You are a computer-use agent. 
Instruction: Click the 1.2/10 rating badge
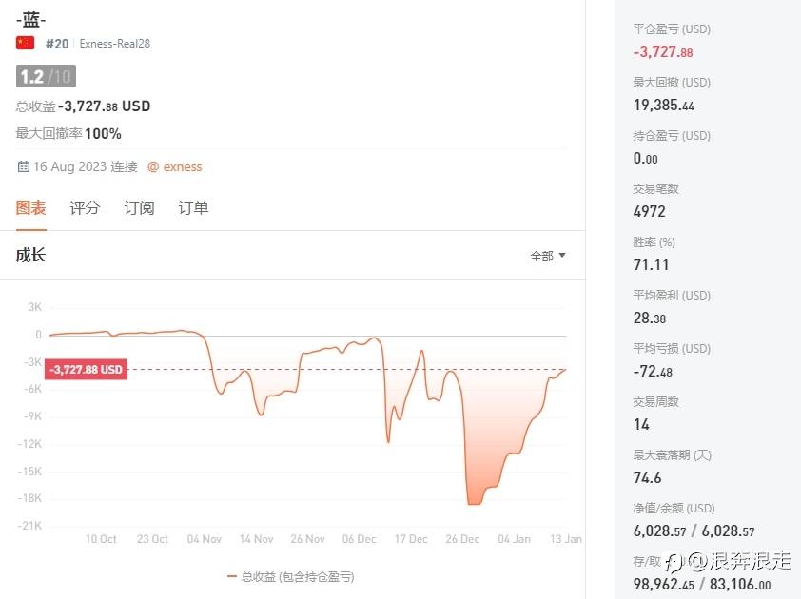click(45, 77)
